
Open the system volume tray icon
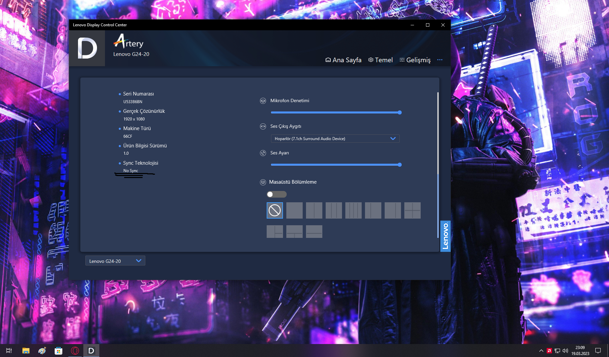coord(565,351)
